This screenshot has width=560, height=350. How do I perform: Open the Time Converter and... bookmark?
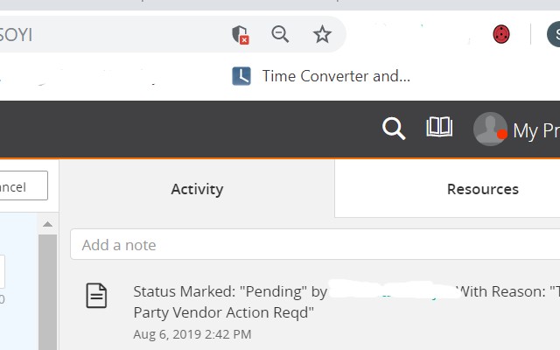(336, 76)
